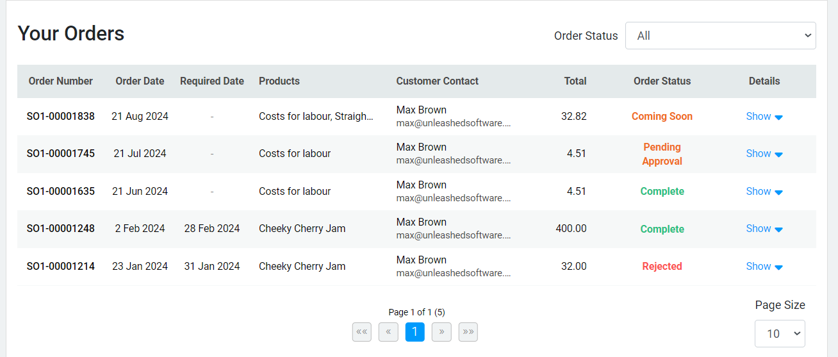Click the Coming Soon status label
Viewport: 838px width, 357px height.
(x=662, y=117)
